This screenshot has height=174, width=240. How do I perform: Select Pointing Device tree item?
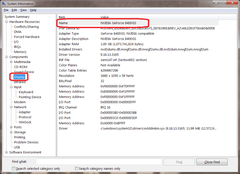[30, 97]
